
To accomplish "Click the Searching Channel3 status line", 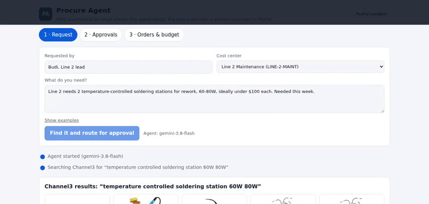I will tap(138, 167).
